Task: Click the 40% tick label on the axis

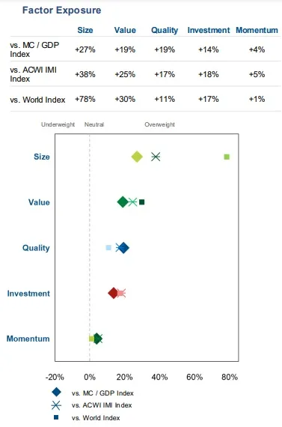Action: 159,377
